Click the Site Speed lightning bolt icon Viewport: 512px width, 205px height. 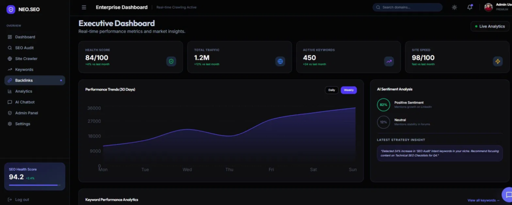coord(497,61)
